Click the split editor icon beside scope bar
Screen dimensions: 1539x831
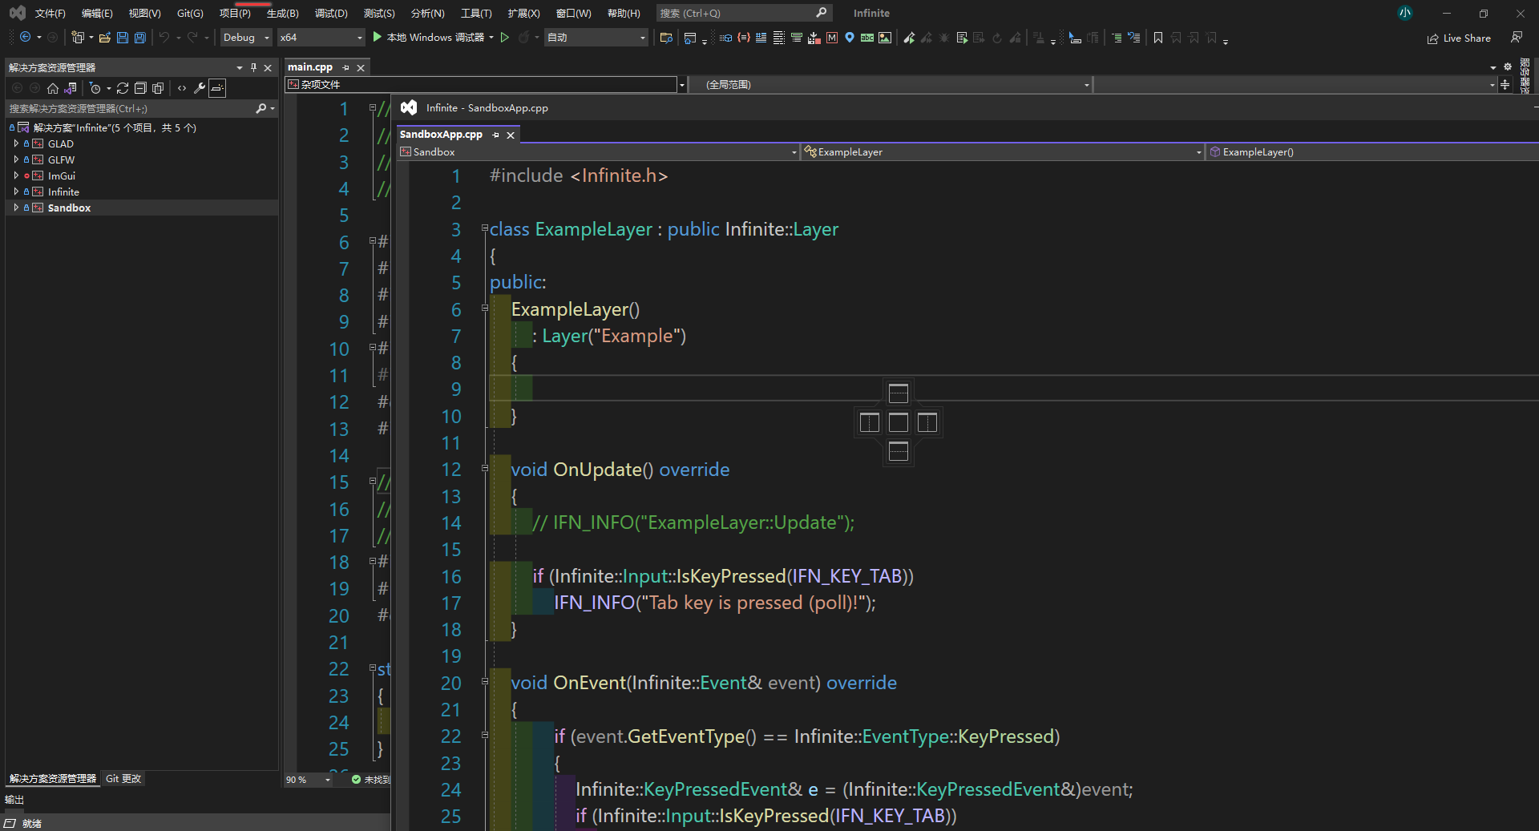point(1505,84)
